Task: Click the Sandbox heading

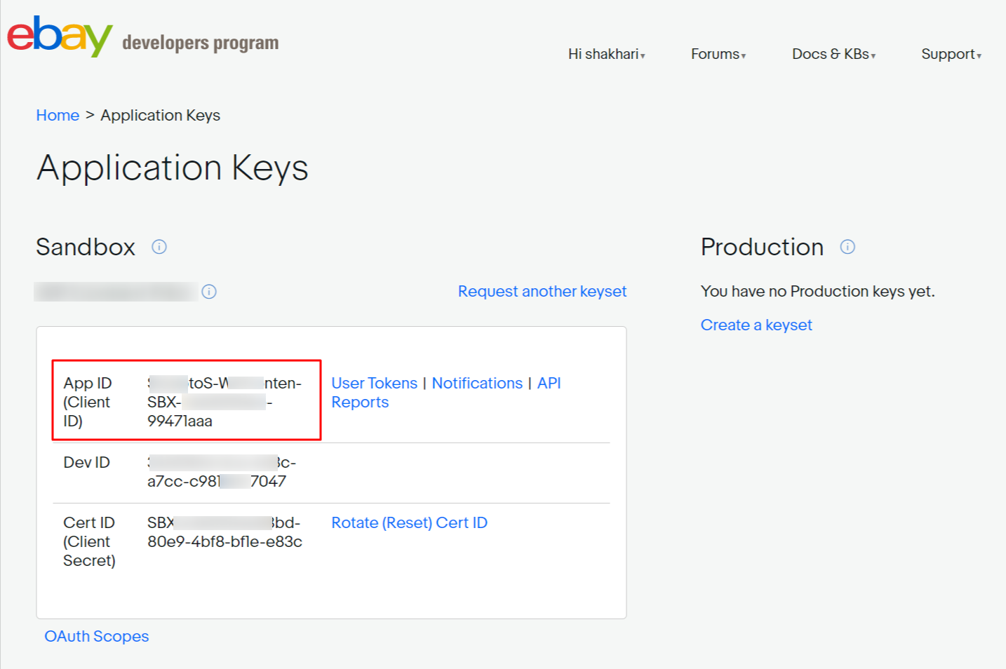Action: pos(86,247)
